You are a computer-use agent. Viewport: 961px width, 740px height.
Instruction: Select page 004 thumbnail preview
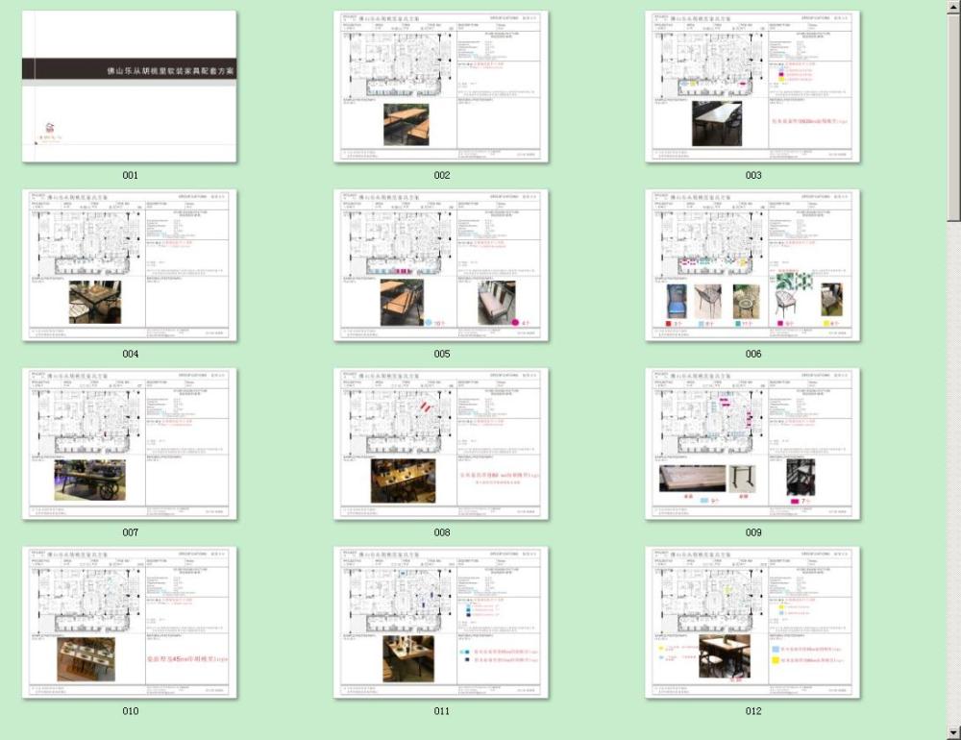(x=130, y=265)
